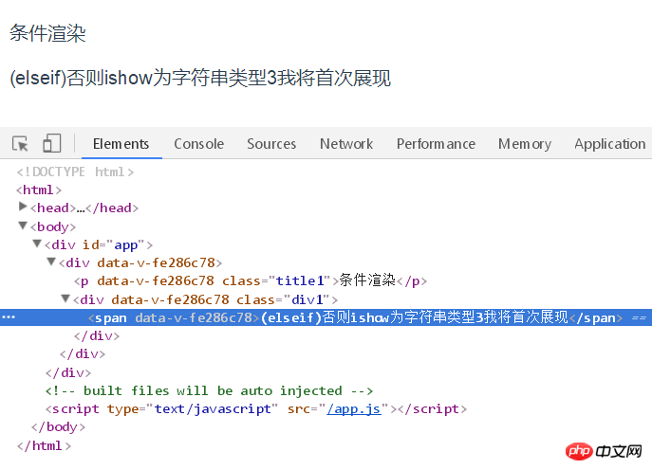Collapse the body element arrow
Image resolution: width=652 pixels, height=470 pixels.
click(23, 226)
